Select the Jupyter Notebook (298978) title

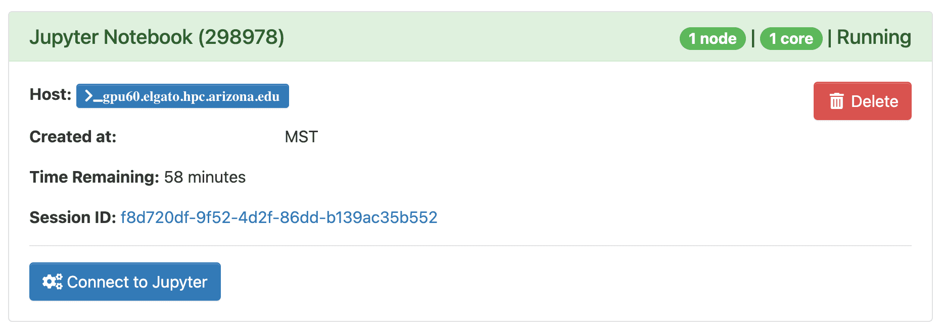point(157,37)
